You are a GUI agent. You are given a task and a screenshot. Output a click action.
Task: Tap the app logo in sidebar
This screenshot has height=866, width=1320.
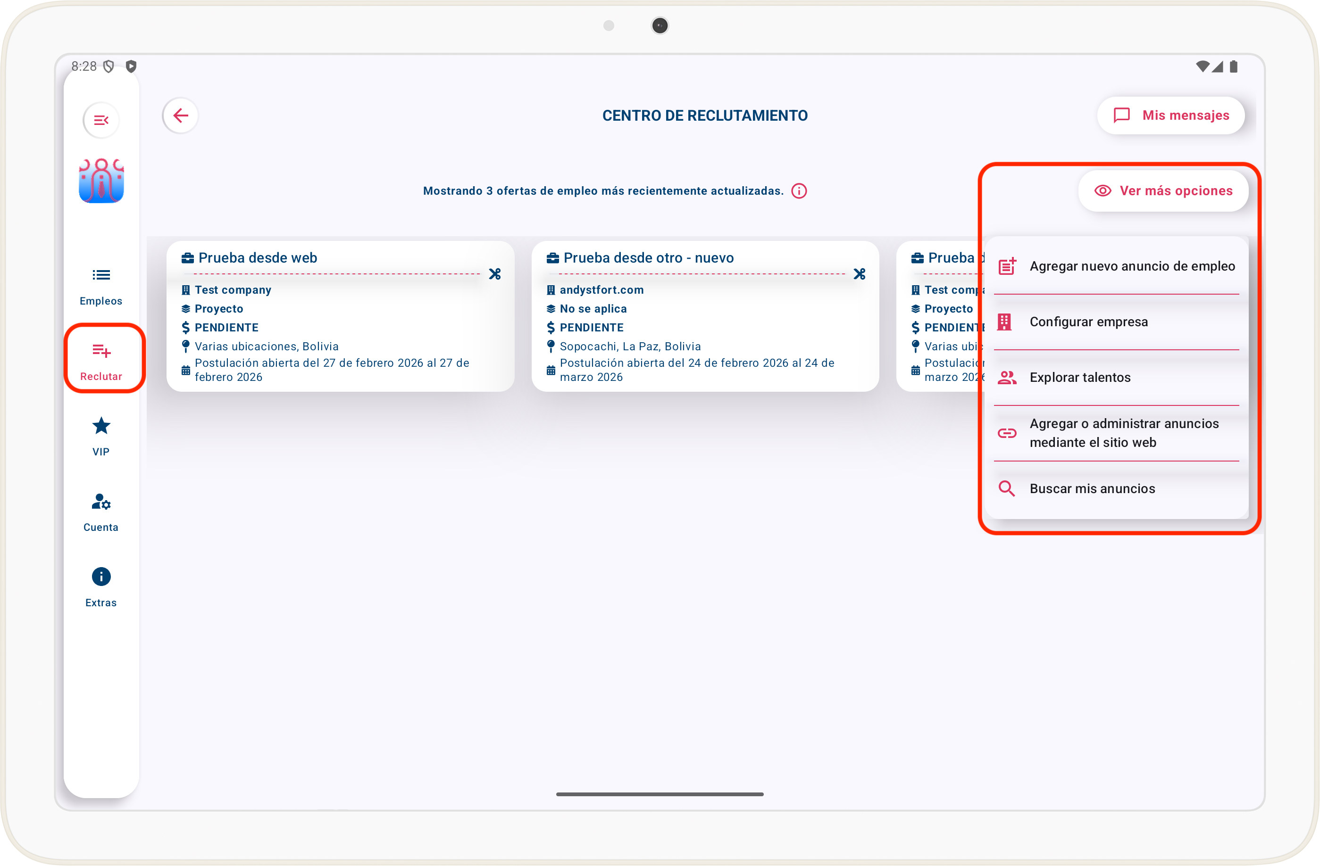[x=101, y=181]
